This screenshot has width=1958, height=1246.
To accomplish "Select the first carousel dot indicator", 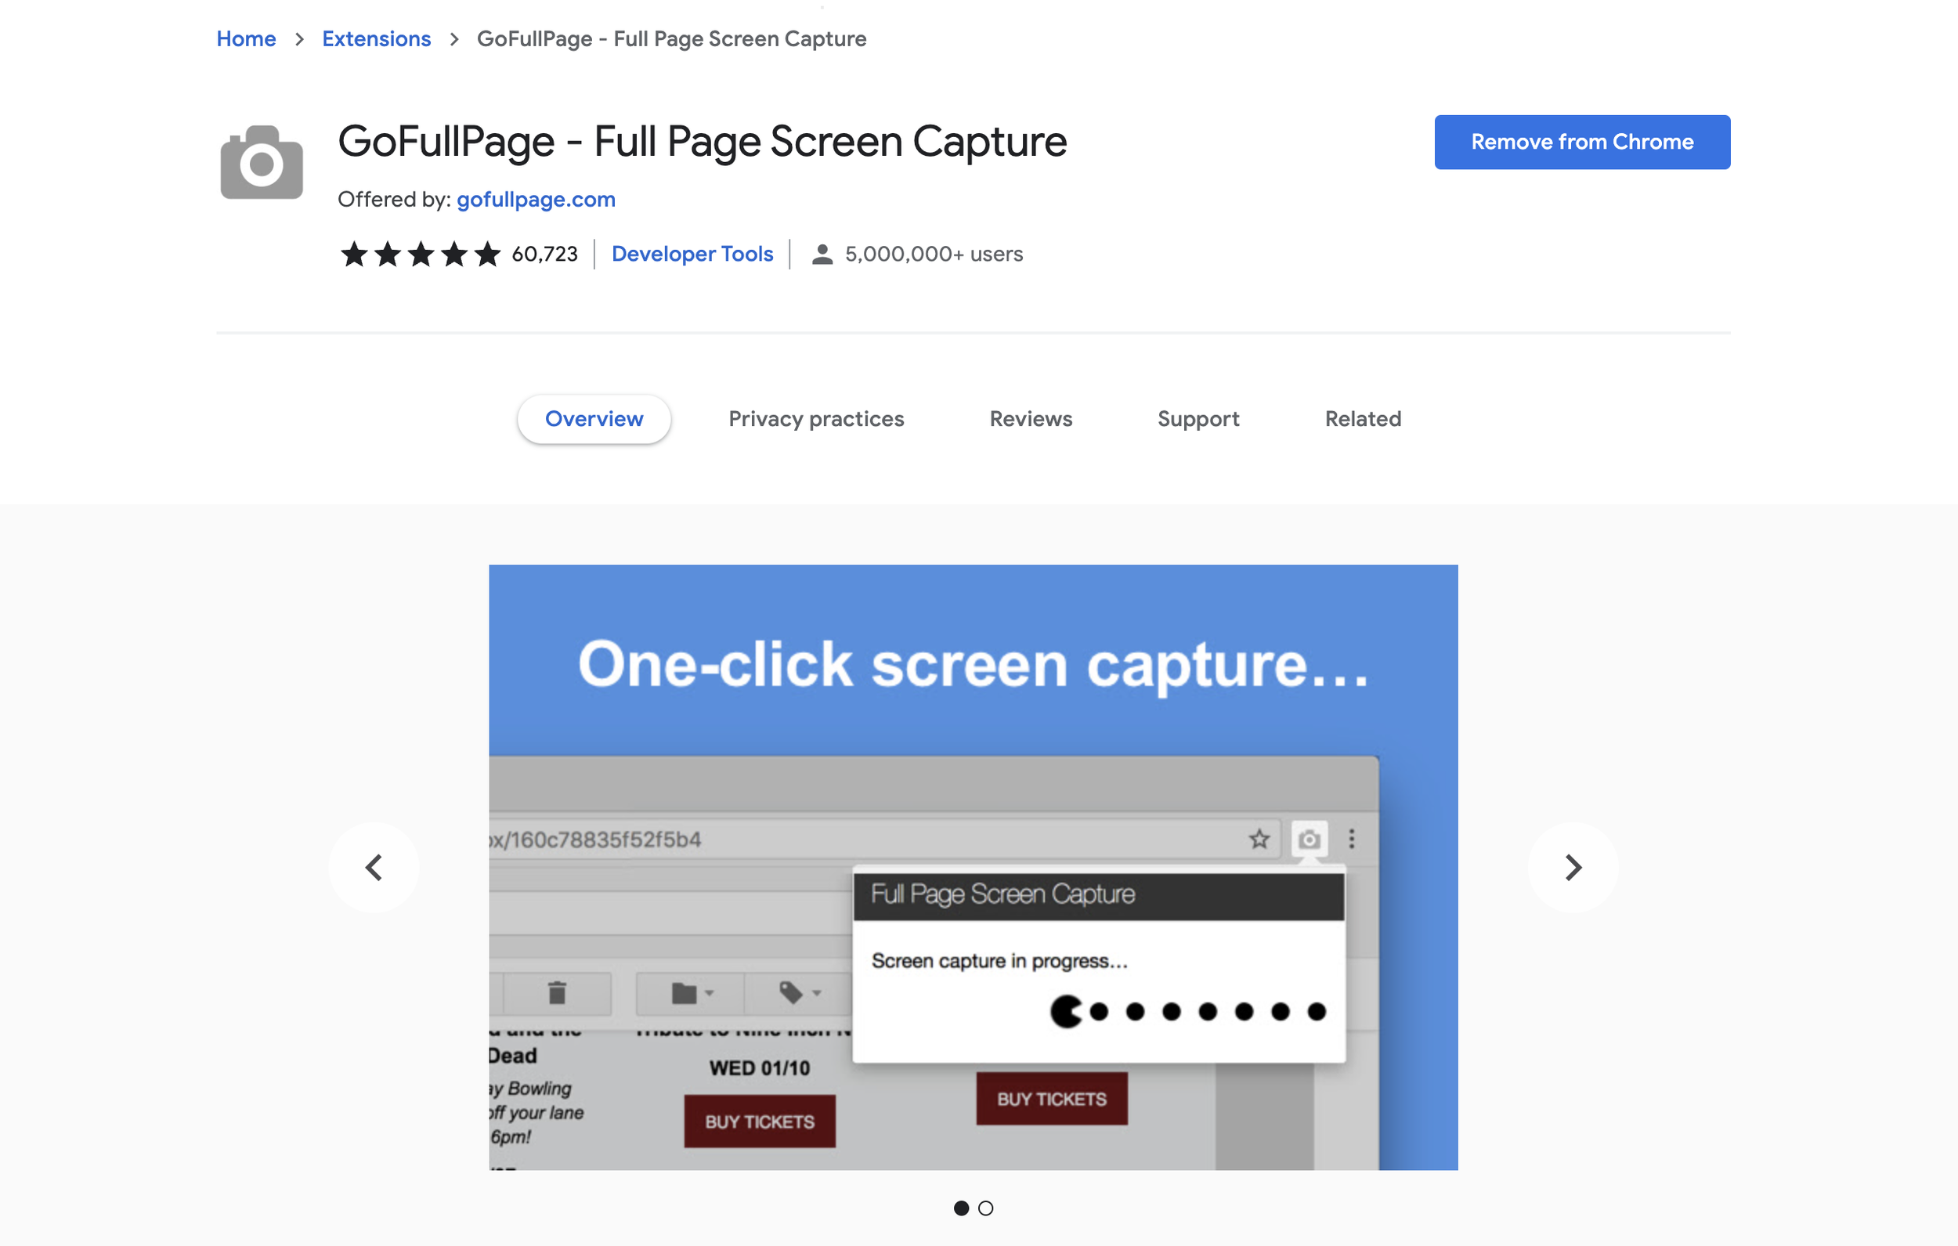I will [x=961, y=1208].
